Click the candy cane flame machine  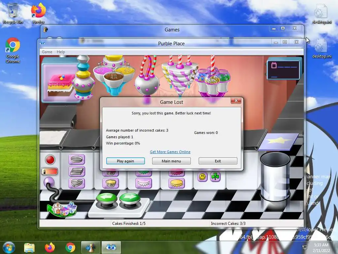click(148, 79)
